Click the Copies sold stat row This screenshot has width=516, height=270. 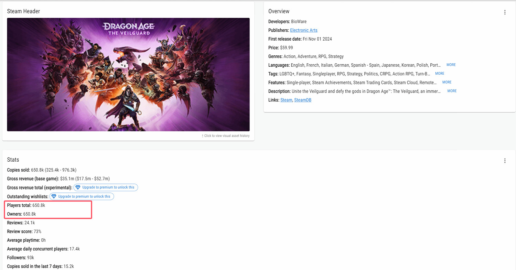coord(41,170)
